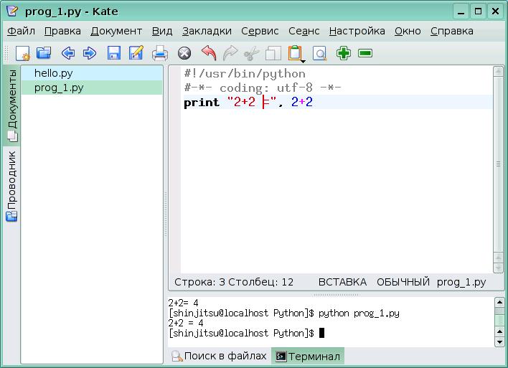Close document with gray X icon
The width and height of the screenshot is (508, 368).
(x=184, y=53)
